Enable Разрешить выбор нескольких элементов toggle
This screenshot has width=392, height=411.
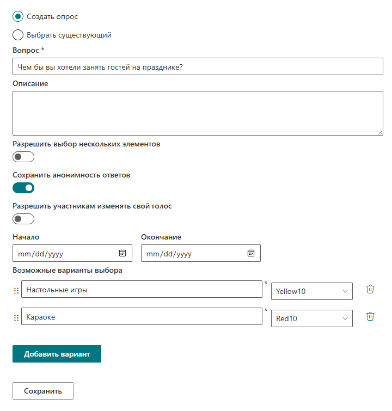(x=23, y=157)
